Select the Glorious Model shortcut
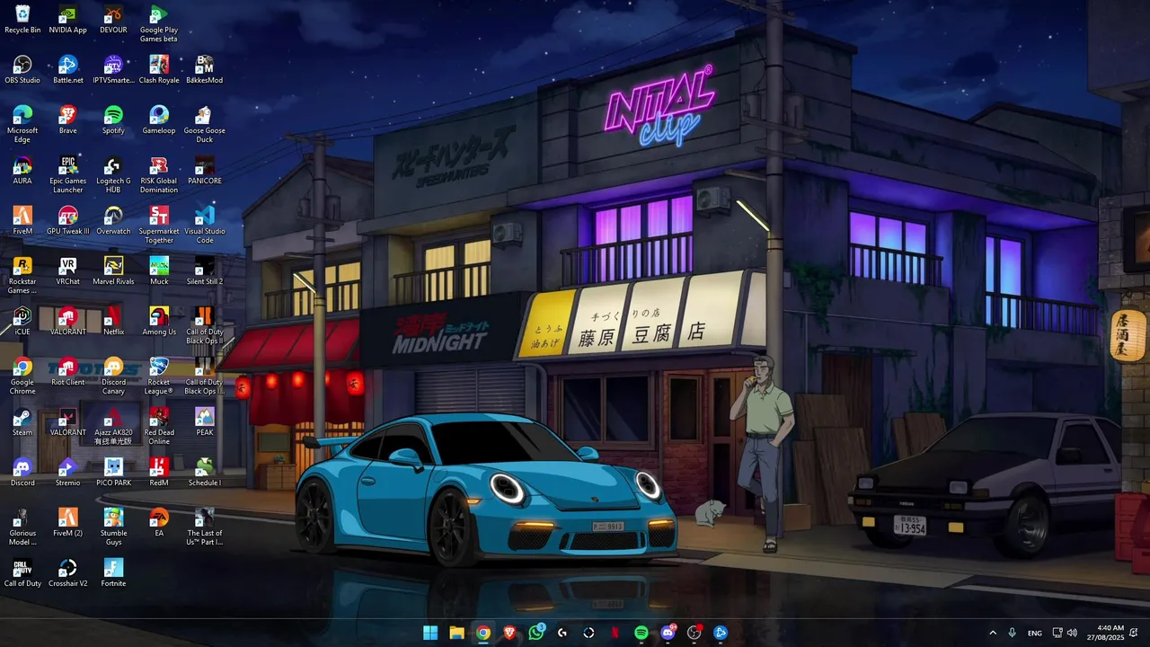The height and width of the screenshot is (647, 1150). coord(22,527)
